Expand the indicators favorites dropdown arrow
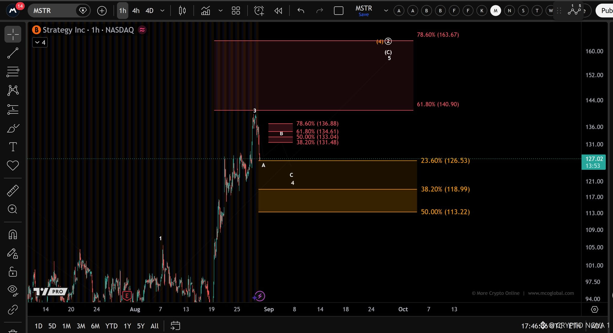This screenshot has height=333, width=613. [220, 11]
